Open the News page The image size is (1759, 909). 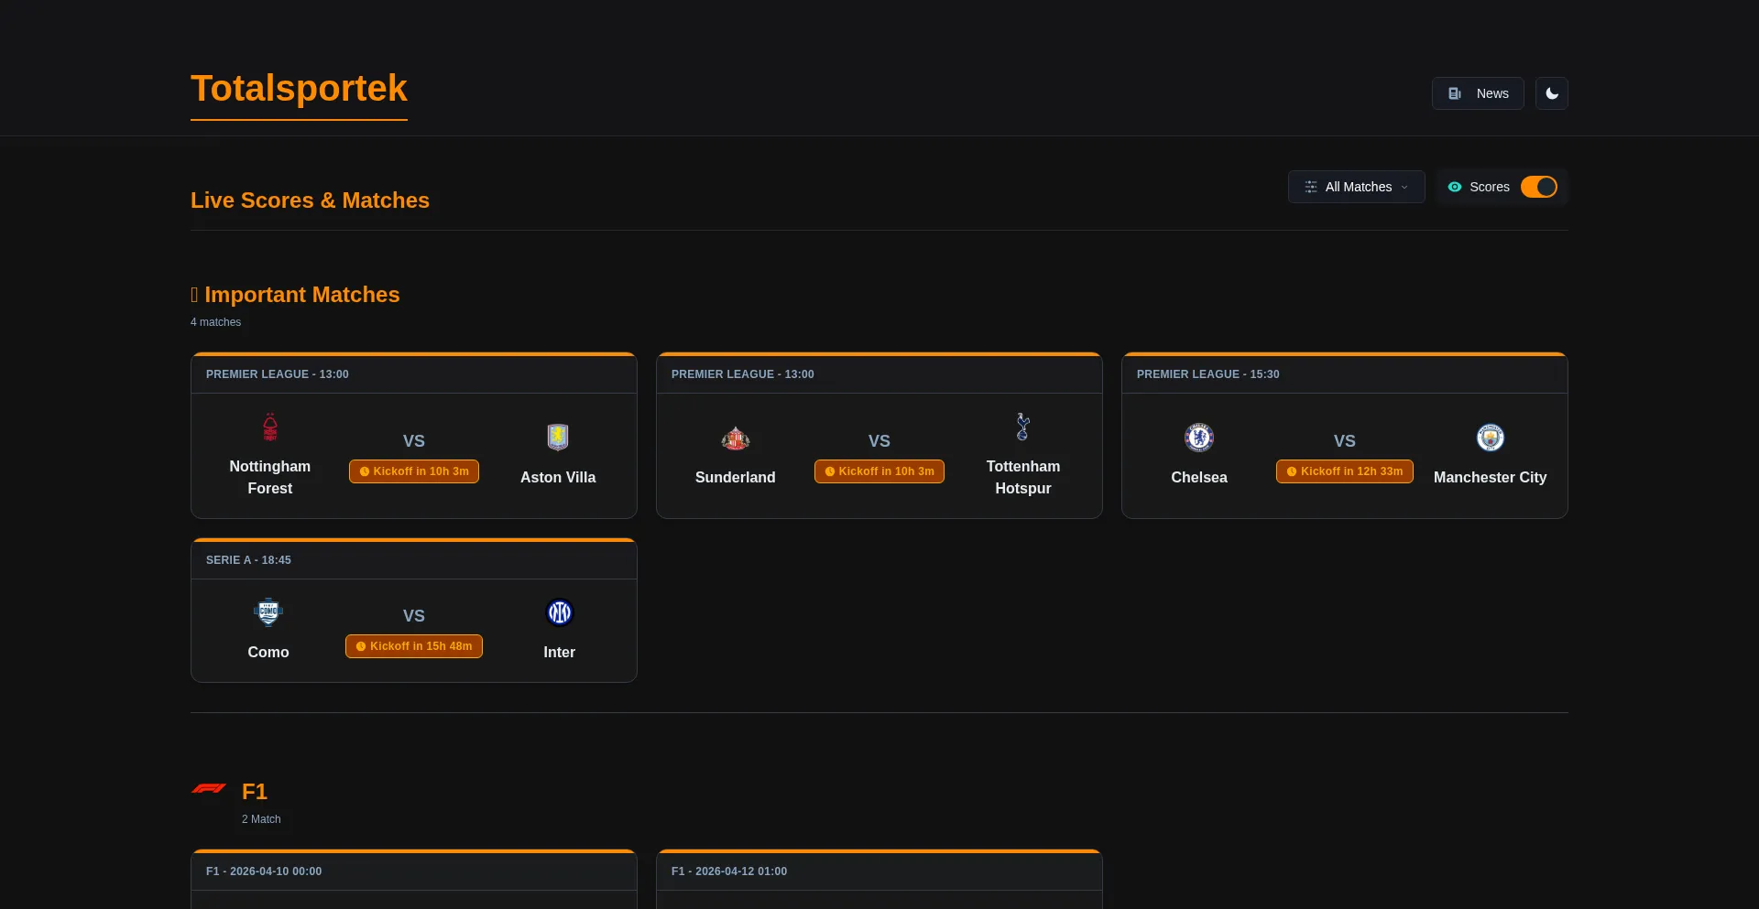1478,93
